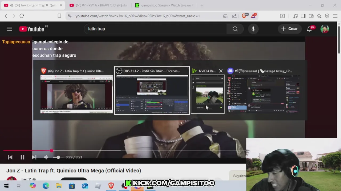Open the web archive icon in toolbar
Image resolution: width=341 pixels, height=191 pixels.
[282, 16]
